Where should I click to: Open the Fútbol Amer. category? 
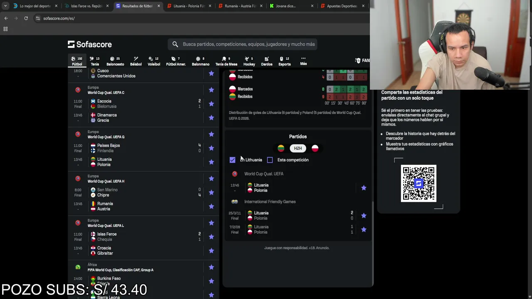click(x=176, y=61)
